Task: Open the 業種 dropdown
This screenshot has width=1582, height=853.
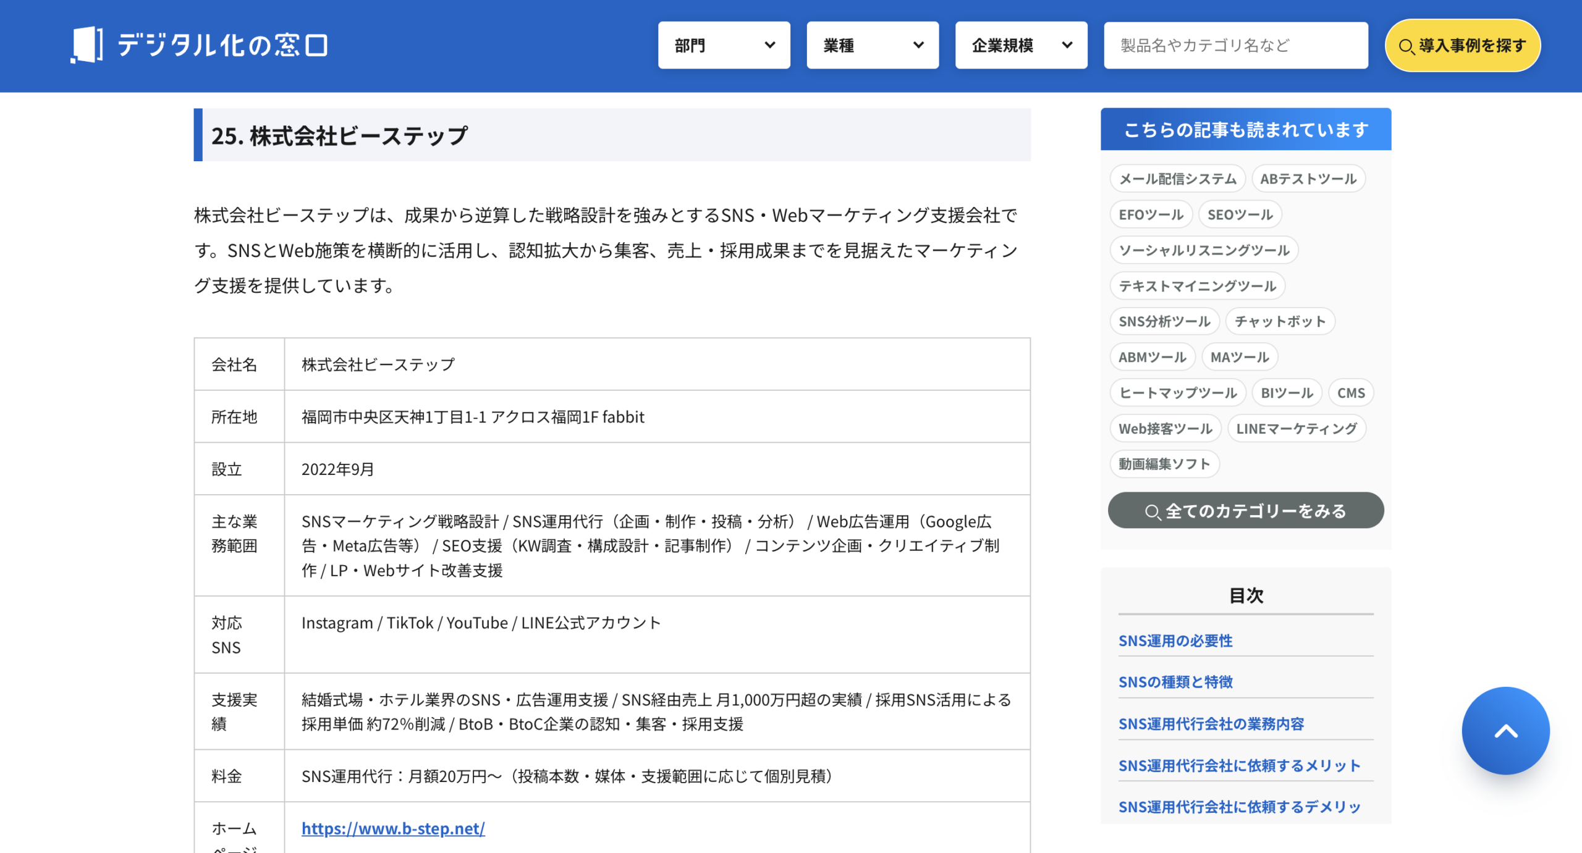Action: 873,45
